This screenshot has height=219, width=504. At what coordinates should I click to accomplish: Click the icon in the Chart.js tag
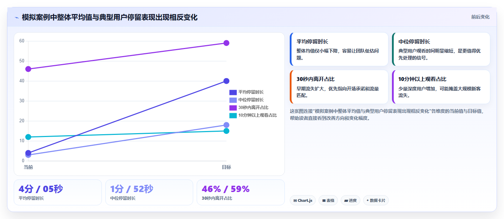295,201
